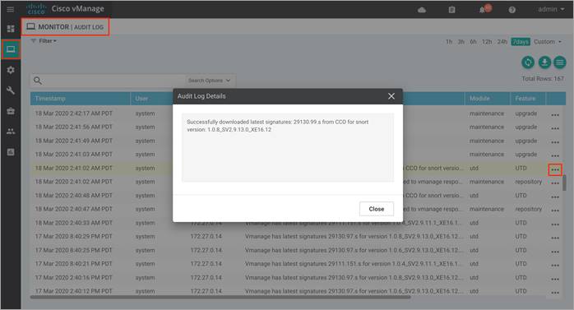Open the Tools wrench sidebar icon
The image size is (574, 310).
click(x=11, y=90)
